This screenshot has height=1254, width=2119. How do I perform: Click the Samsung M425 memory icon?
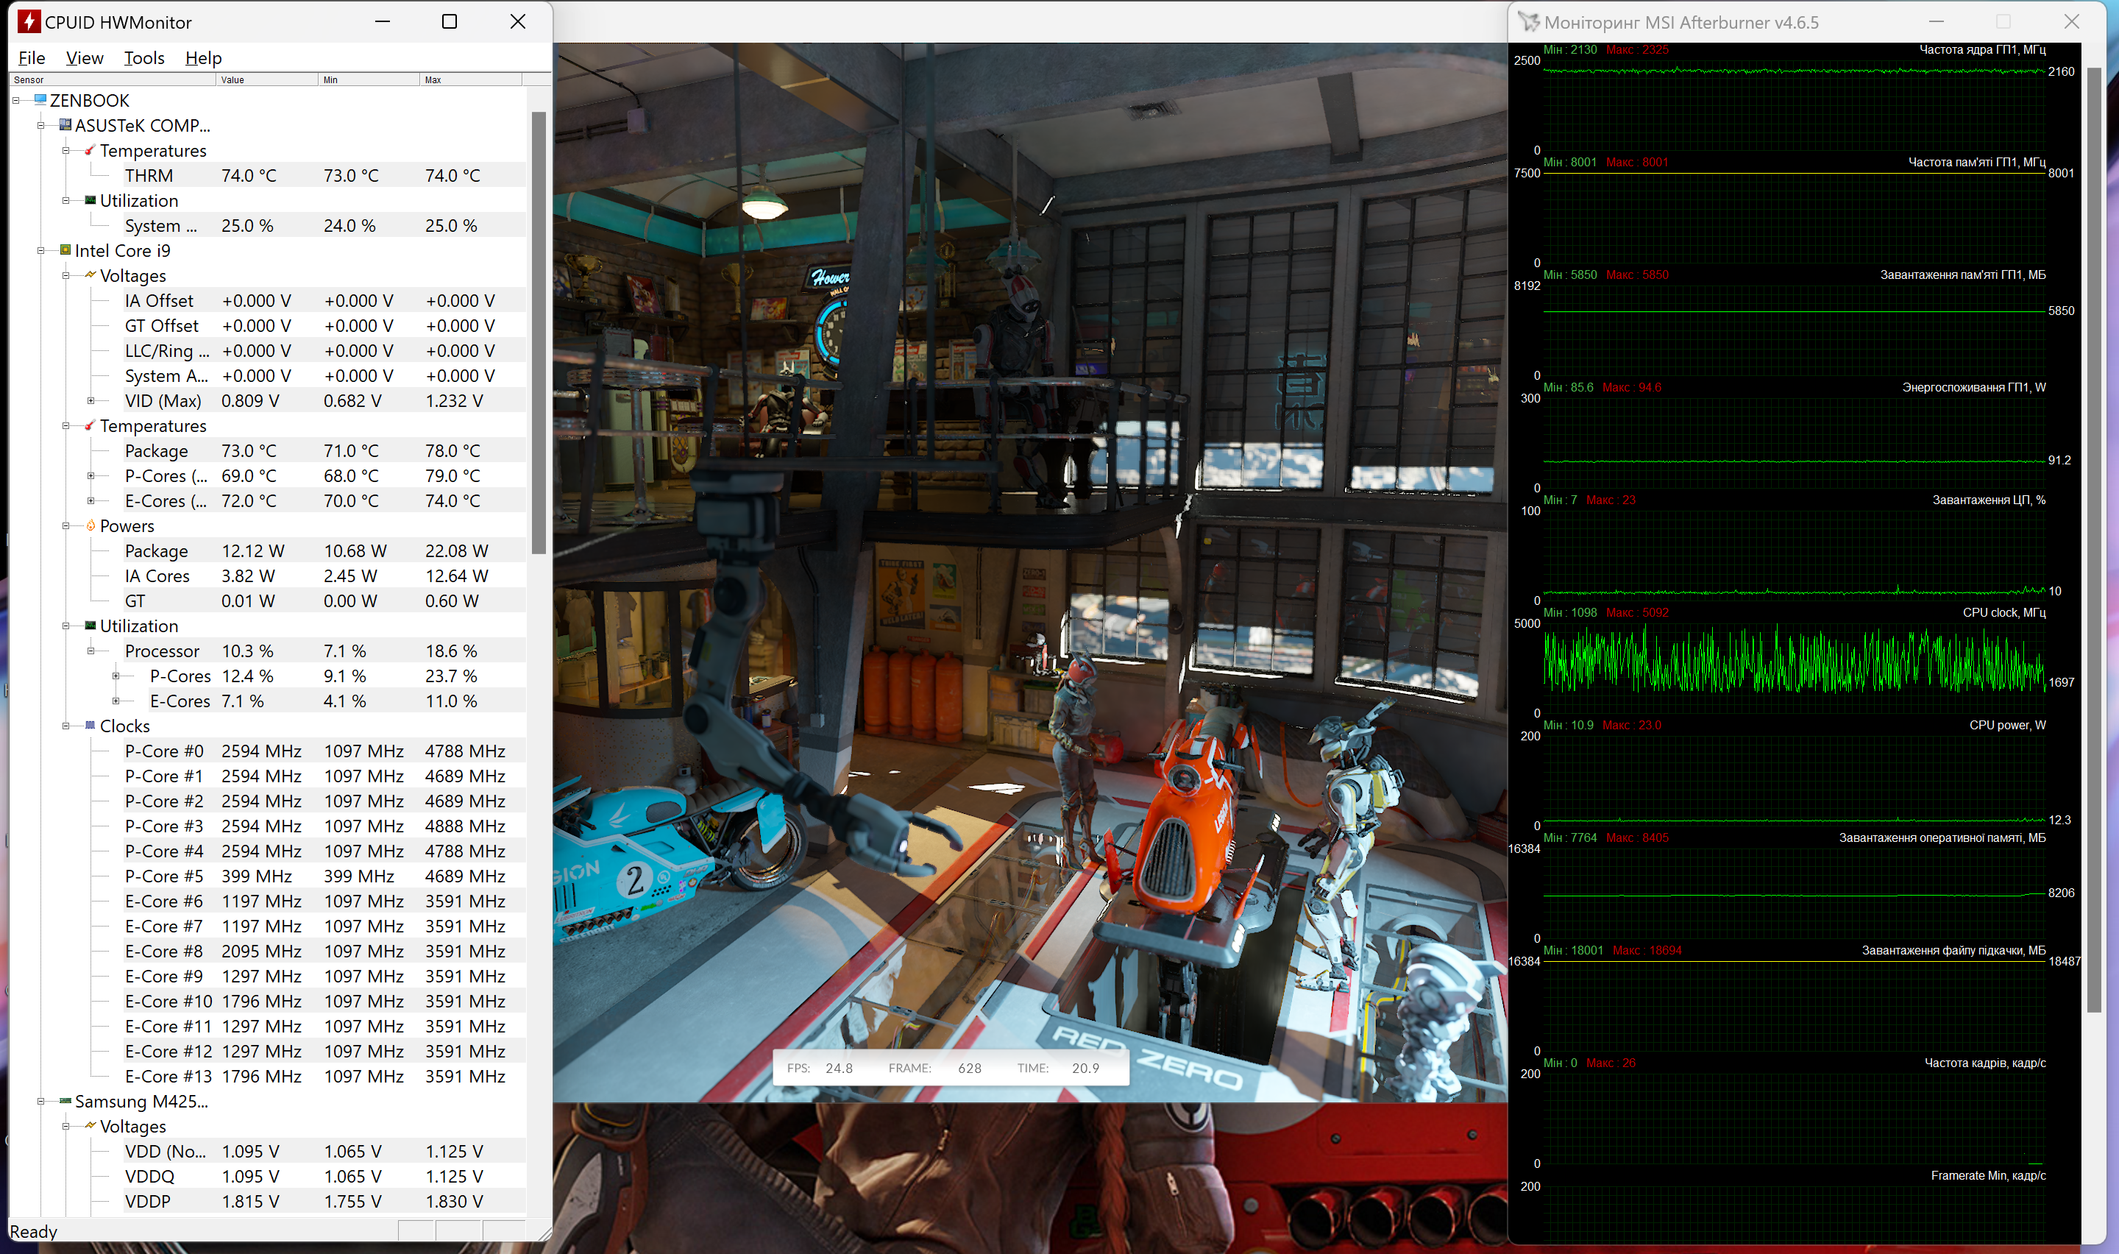pos(65,1101)
